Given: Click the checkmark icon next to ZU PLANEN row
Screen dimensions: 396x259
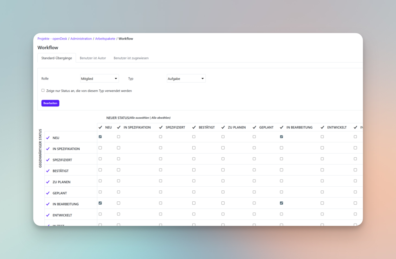Looking at the screenshot, I should 48,182.
